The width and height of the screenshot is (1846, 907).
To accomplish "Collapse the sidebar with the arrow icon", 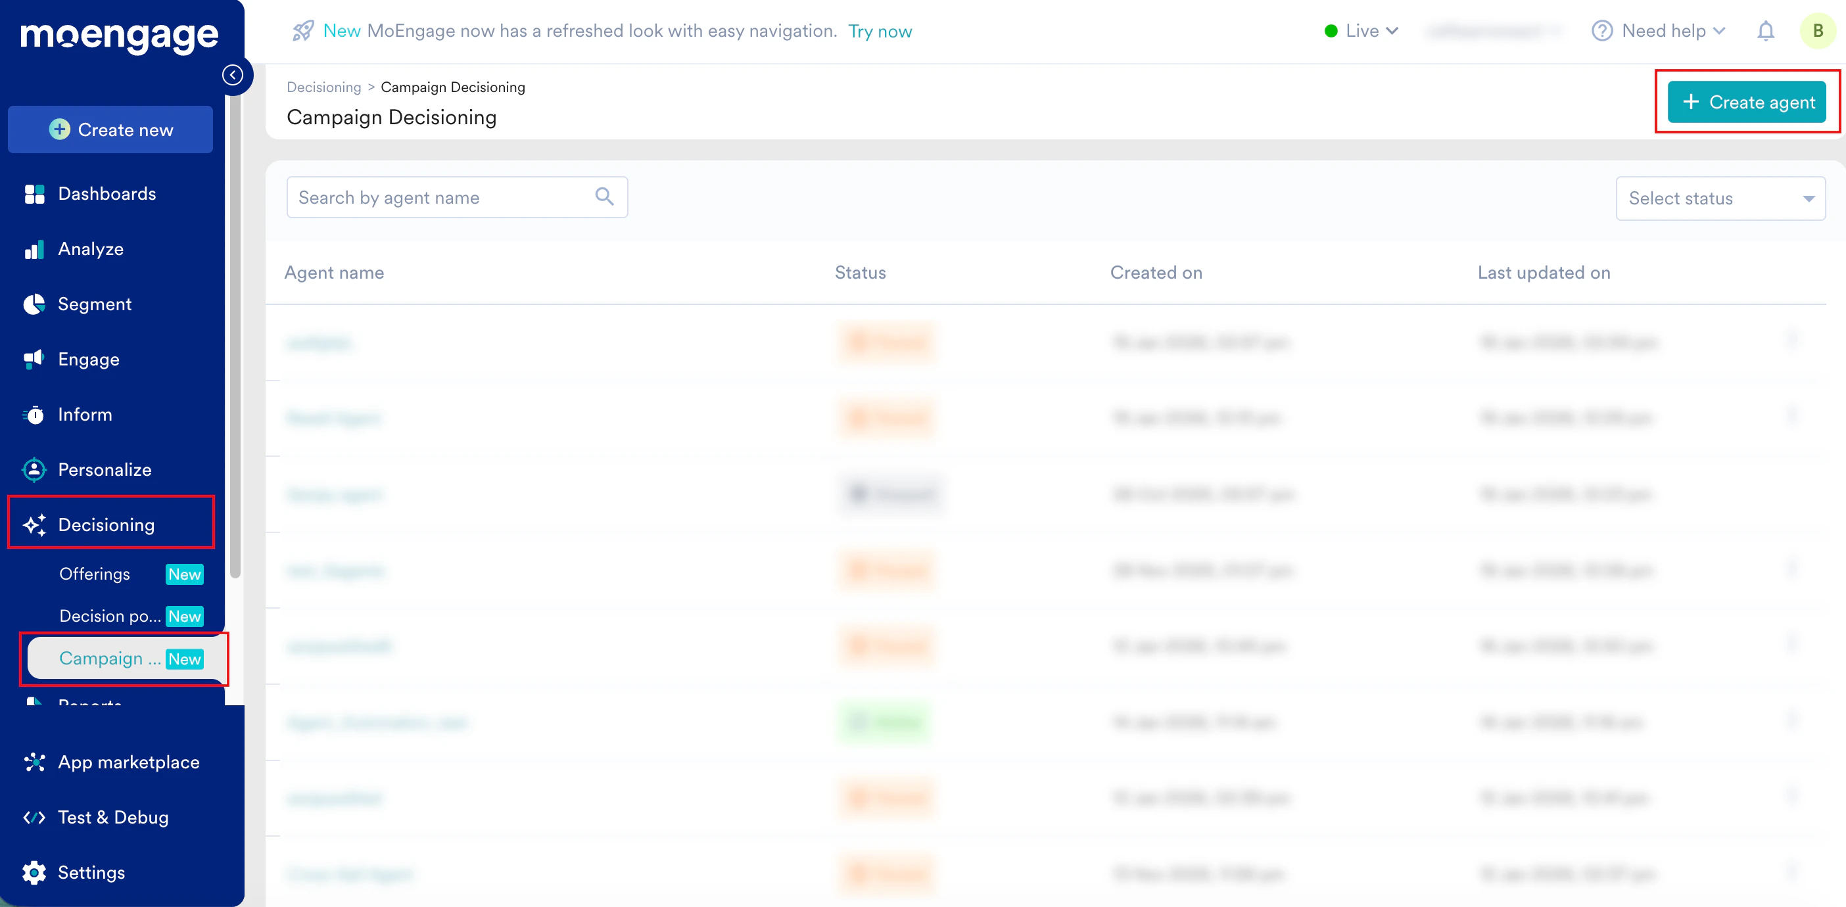I will 232,75.
